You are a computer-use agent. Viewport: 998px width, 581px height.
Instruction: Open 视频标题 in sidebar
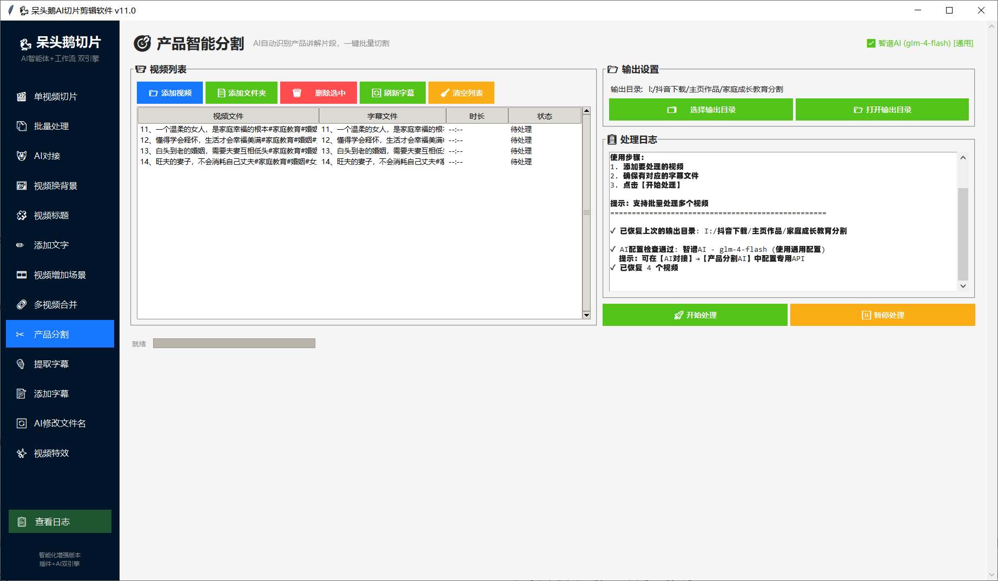pos(60,215)
